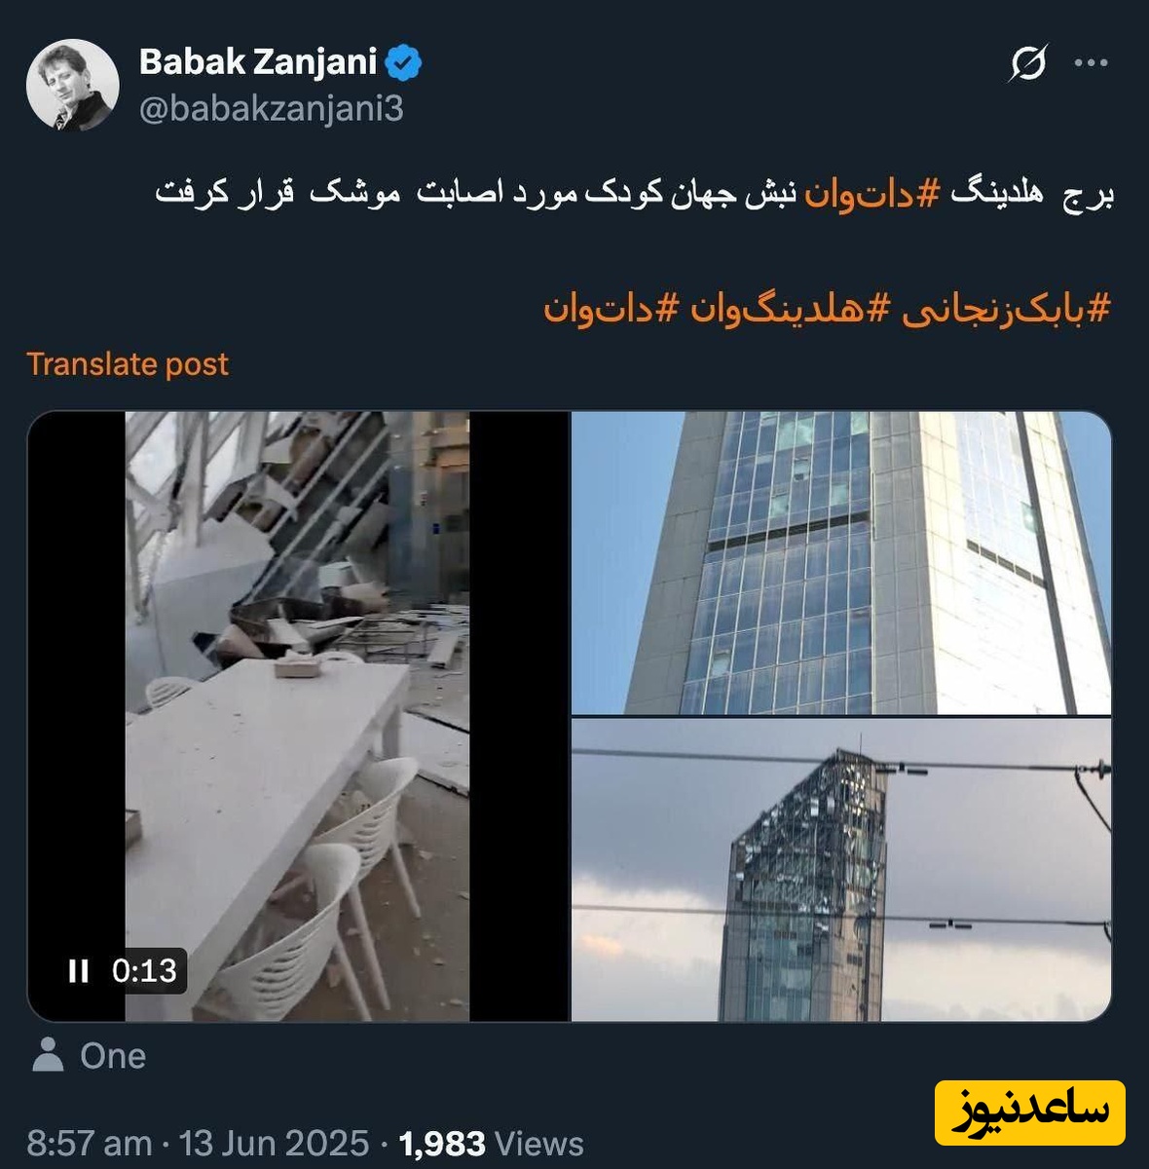Click the yellow ساعدنیوز logo badge

click(x=1030, y=1112)
